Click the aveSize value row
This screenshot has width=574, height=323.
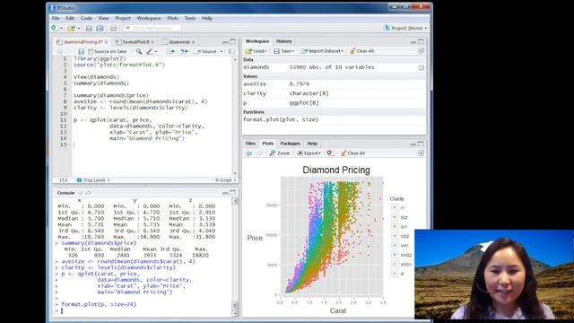tap(334, 84)
